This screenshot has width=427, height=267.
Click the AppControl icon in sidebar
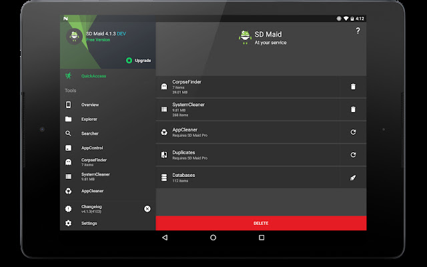pos(68,148)
